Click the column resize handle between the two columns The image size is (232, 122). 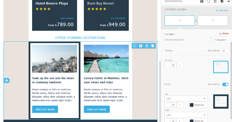196,21
